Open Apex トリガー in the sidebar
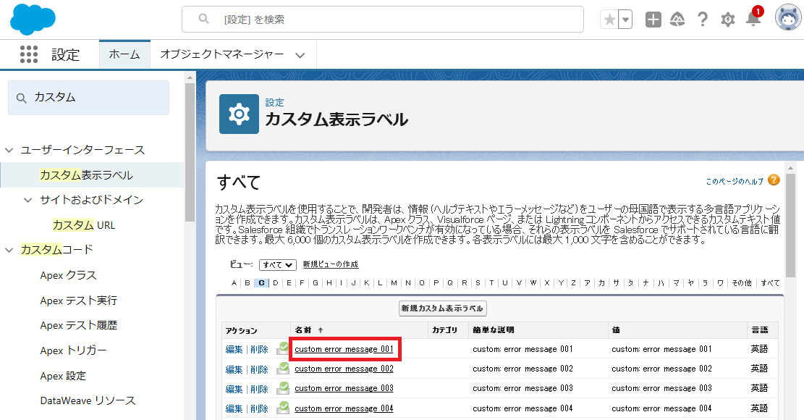The height and width of the screenshot is (420, 804). pos(73,350)
